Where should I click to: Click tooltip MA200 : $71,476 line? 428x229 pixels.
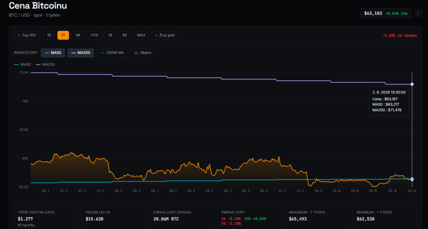387,110
